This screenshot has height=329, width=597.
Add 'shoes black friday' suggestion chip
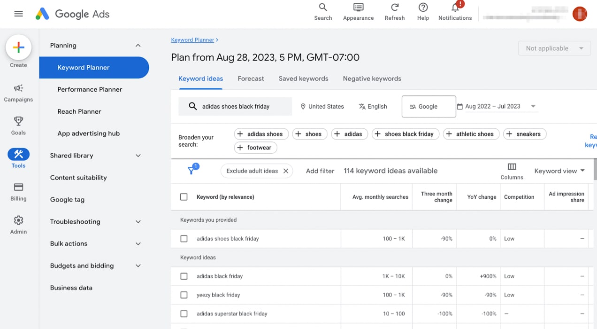(406, 134)
